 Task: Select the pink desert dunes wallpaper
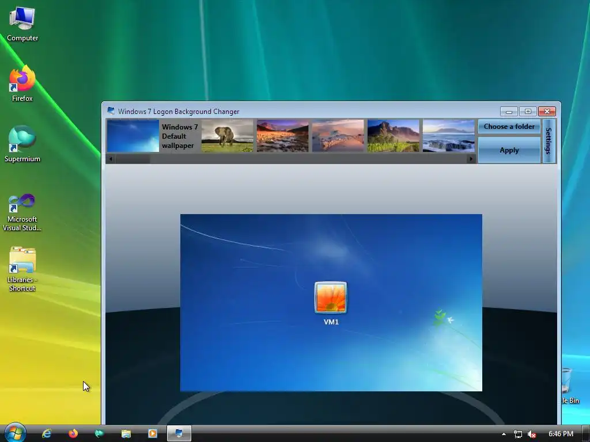338,136
